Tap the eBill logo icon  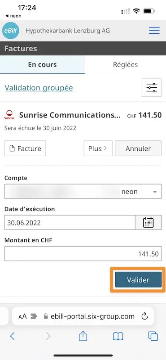(10, 31)
